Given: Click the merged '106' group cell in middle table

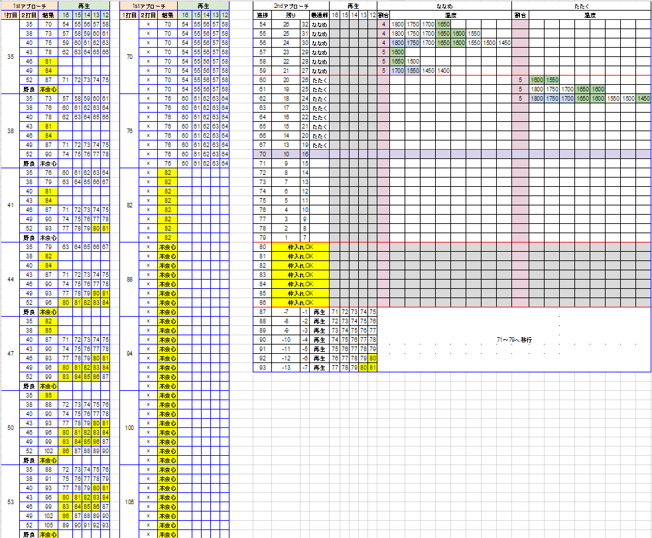Looking at the screenshot, I should (x=129, y=502).
